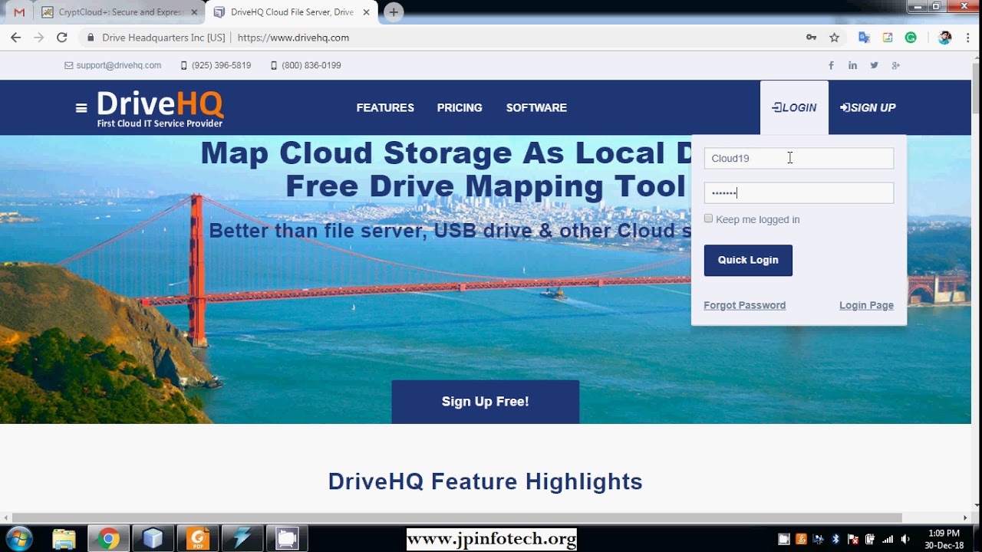
Task: Open the PRICING menu
Action: pos(460,108)
